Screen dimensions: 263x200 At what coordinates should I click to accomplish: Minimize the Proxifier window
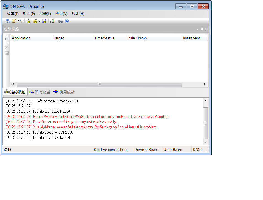click(181, 7)
